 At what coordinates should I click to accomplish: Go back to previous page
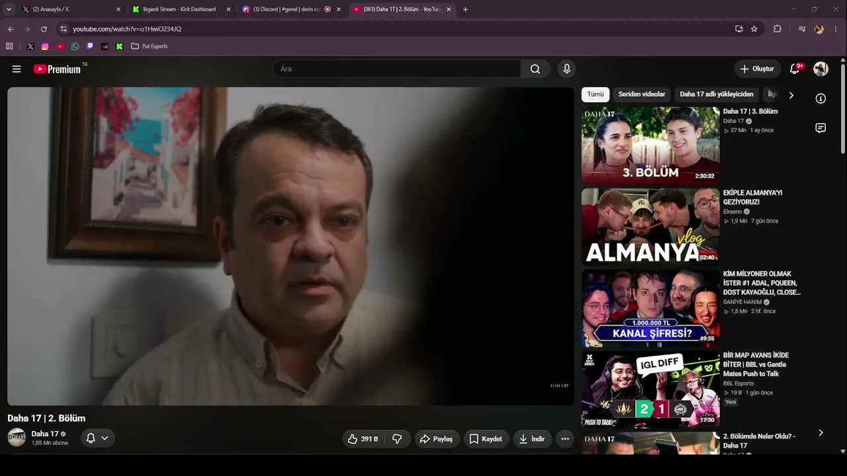(x=11, y=29)
